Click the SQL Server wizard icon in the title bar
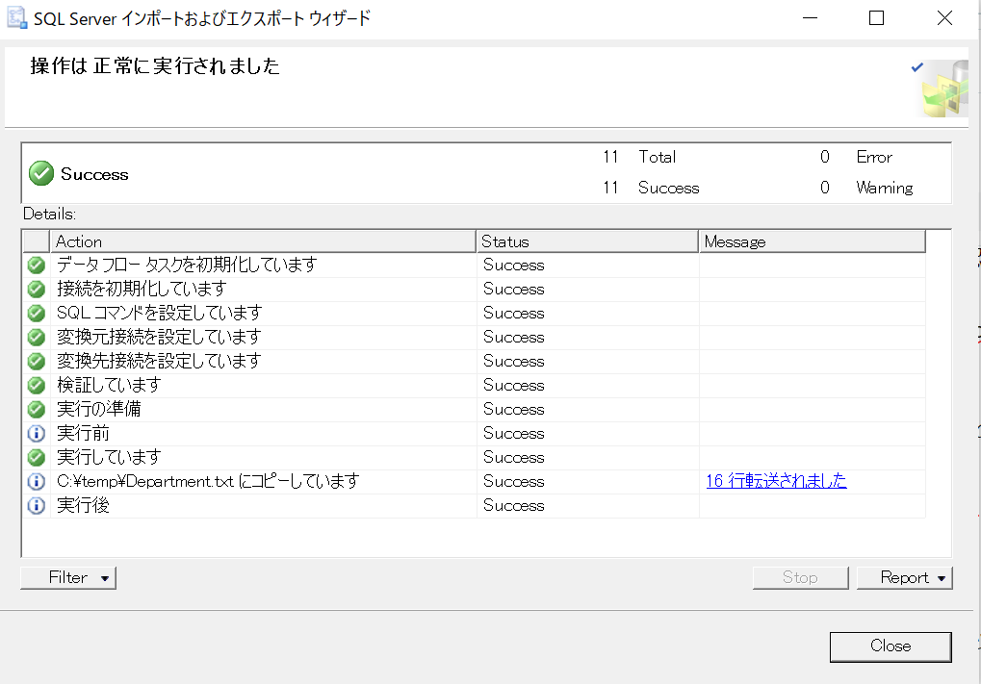 click(x=15, y=17)
